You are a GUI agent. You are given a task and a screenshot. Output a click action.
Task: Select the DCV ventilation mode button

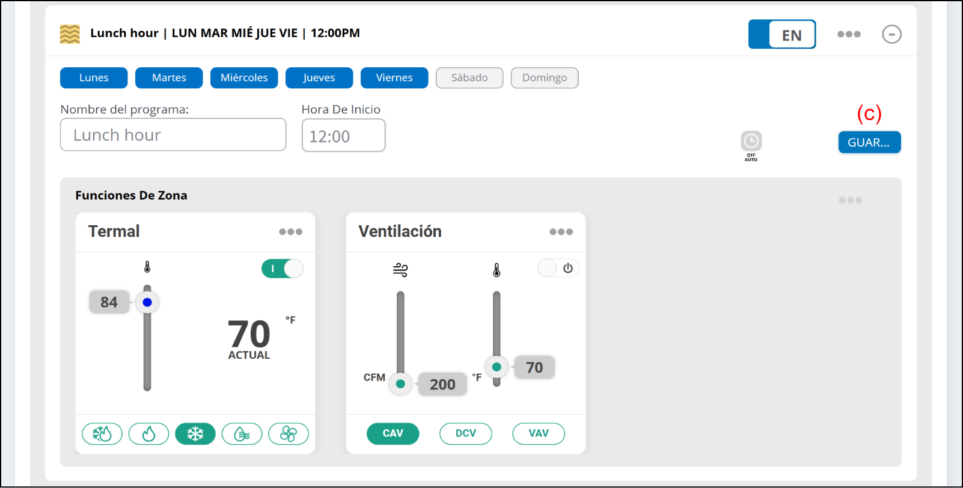(x=466, y=433)
